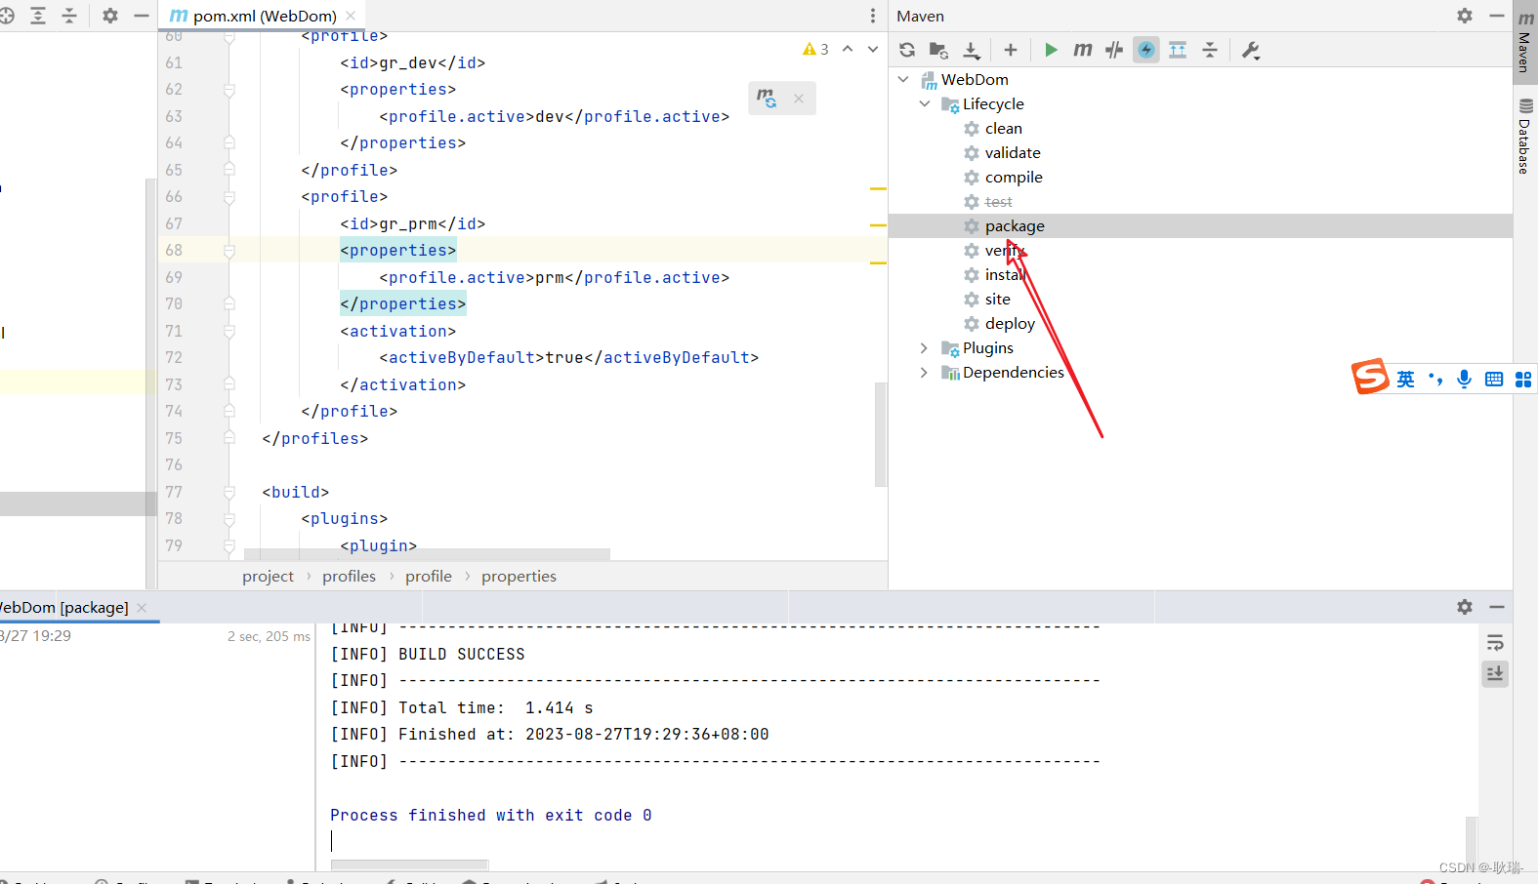The image size is (1538, 884).
Task: Toggle Skip Tests mode in Maven toolbar
Action: pyautogui.click(x=1146, y=50)
